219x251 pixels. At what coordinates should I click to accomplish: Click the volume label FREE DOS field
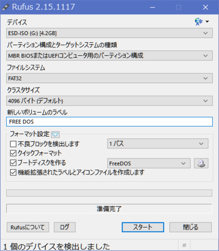point(109,122)
